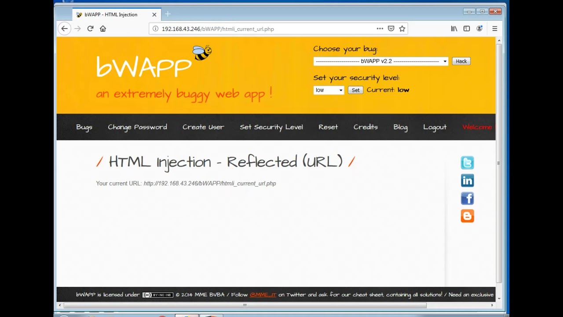563x317 pixels.
Task: Click Logout in the navigation bar
Action: pyautogui.click(x=435, y=127)
